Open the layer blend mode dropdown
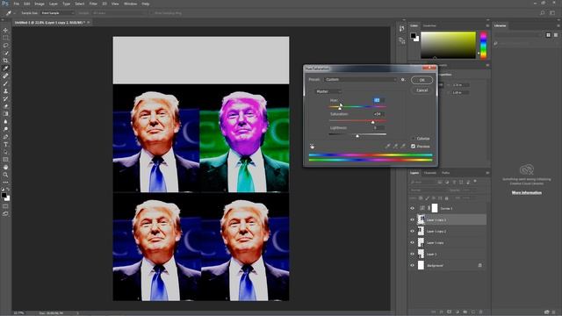Screen dimensions: 562x316 428,190
